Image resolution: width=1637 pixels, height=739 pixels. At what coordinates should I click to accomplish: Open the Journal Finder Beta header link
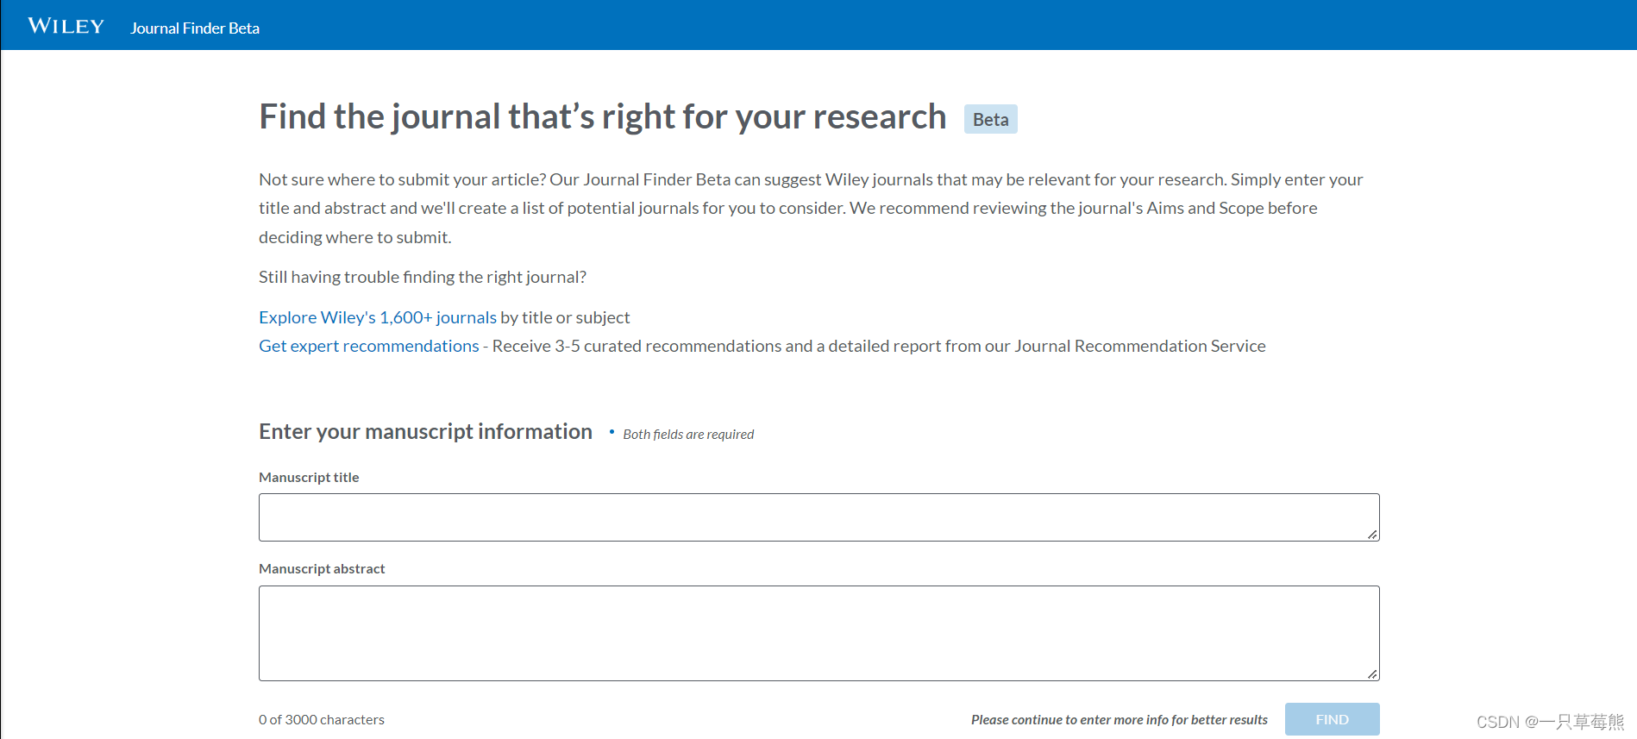click(195, 28)
